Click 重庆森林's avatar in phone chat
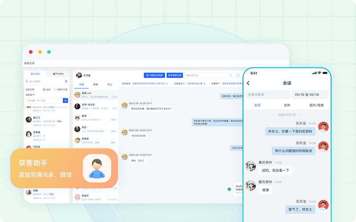 click(251, 166)
